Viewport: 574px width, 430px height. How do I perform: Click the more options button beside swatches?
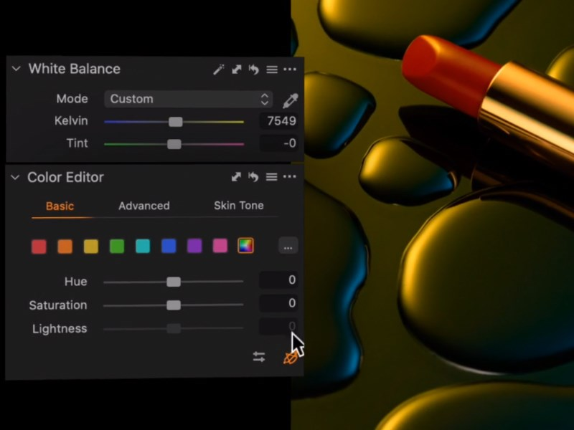click(288, 246)
